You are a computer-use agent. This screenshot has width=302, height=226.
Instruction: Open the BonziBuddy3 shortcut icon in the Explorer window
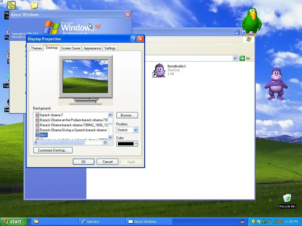click(159, 70)
